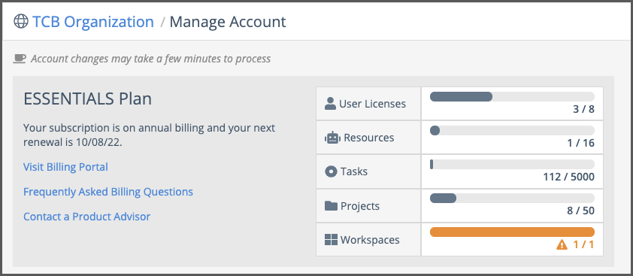This screenshot has width=633, height=276.
Task: Click the User Licenses person icon
Action: [330, 104]
